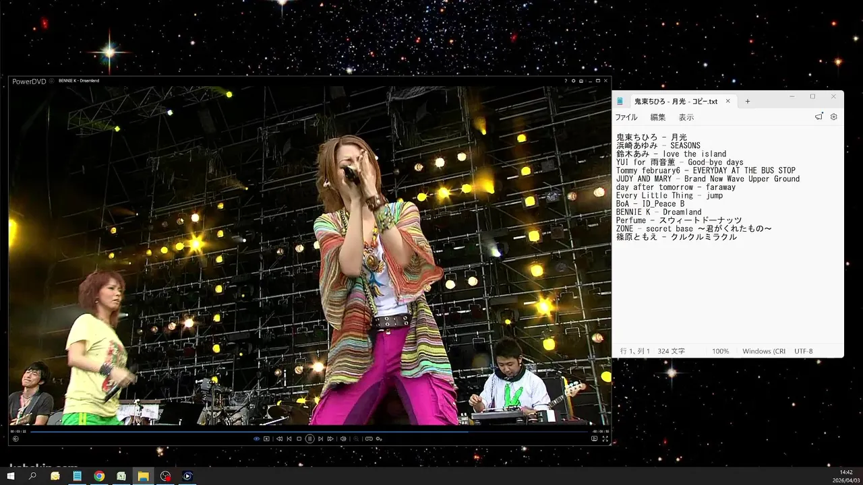Open the ファイル menu in Notepad
Screen dimensions: 863x485
(626, 117)
